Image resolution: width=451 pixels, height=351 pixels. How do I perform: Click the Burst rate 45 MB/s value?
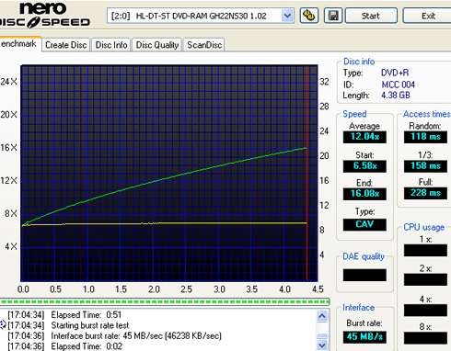point(364,337)
